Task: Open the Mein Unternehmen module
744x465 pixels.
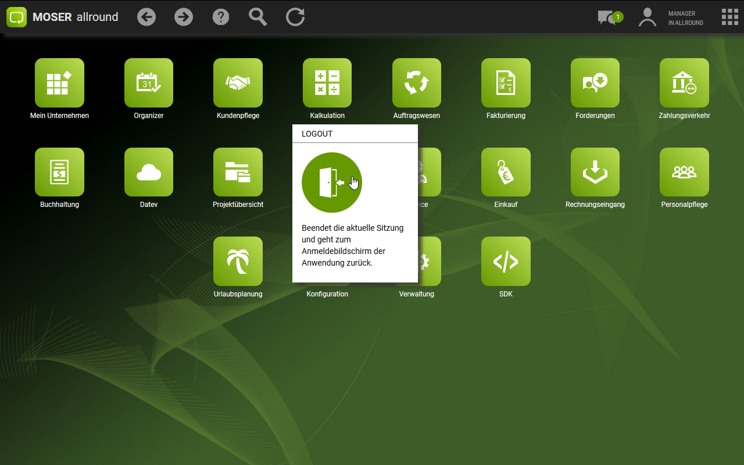Action: [x=59, y=83]
